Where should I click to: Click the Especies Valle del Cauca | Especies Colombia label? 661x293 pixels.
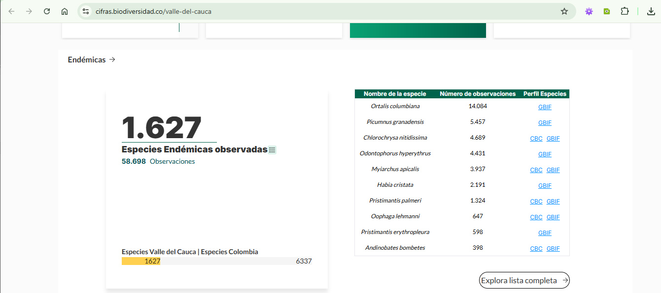190,252
